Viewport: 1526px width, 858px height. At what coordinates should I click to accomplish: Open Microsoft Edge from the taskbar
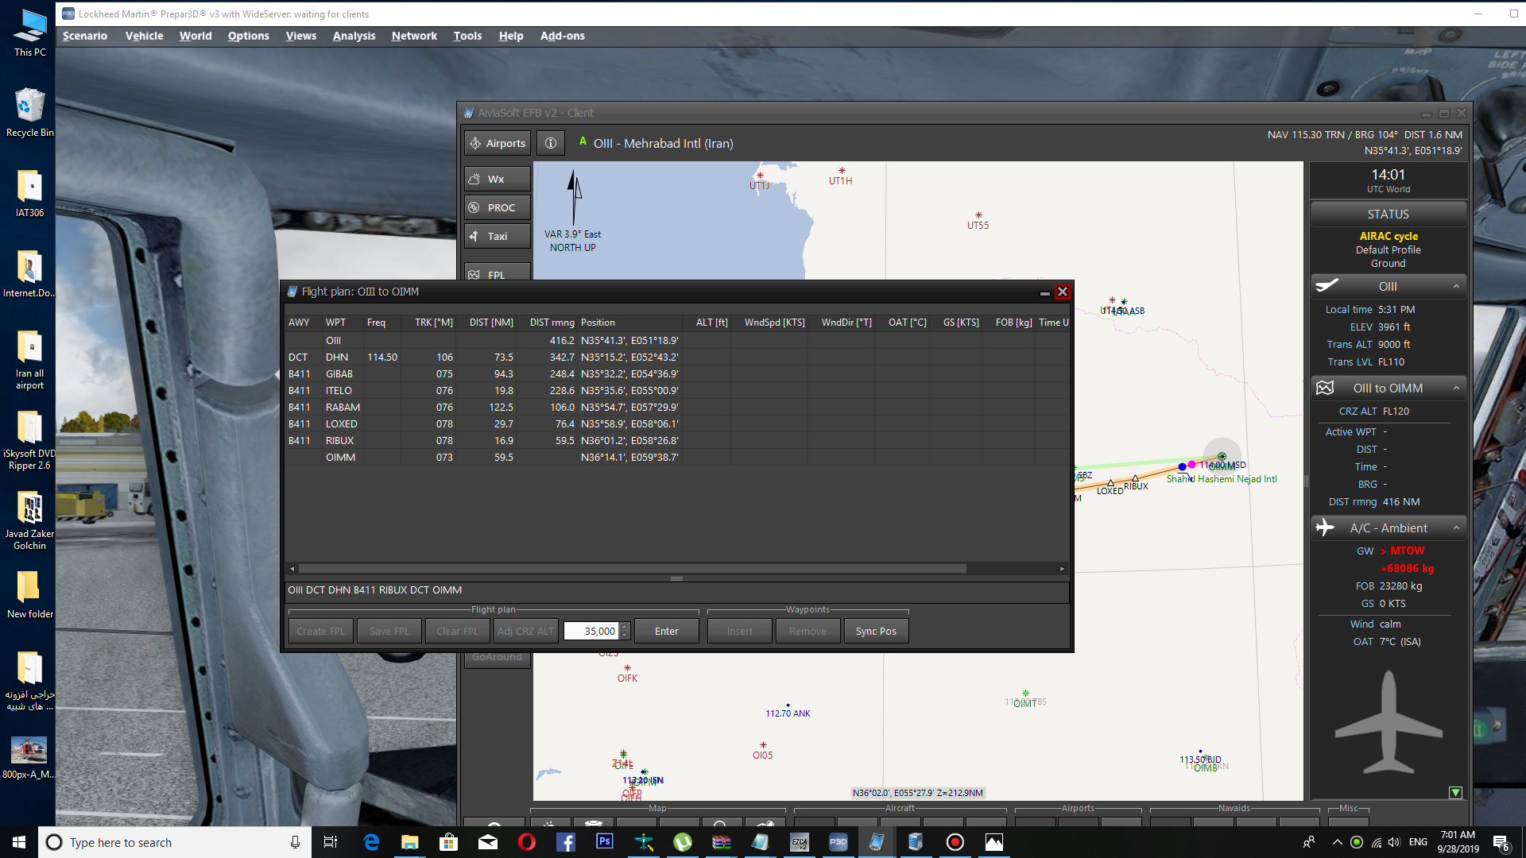pos(371,842)
